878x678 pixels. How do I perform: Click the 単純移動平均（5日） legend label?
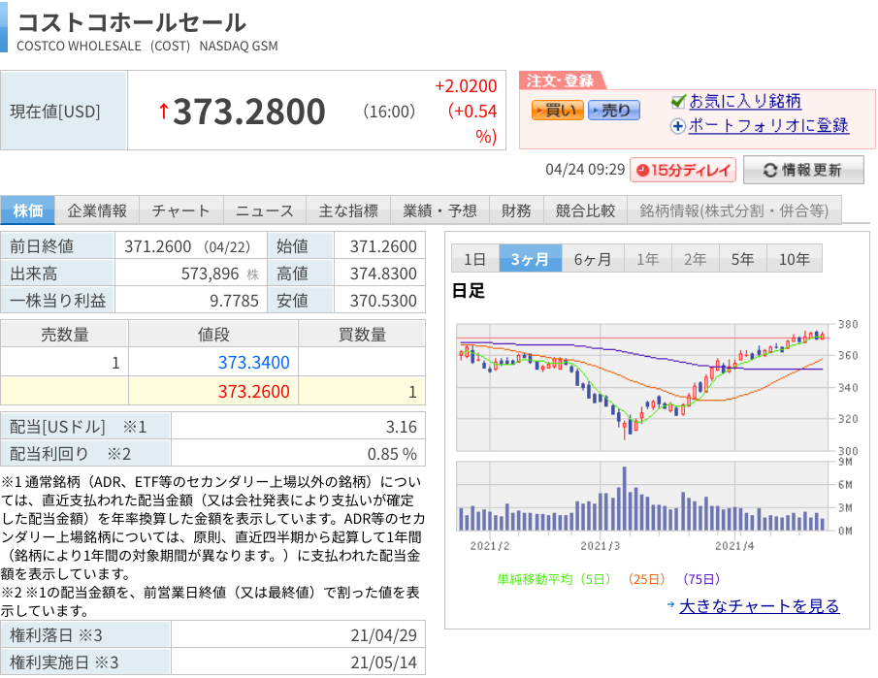coord(554,579)
